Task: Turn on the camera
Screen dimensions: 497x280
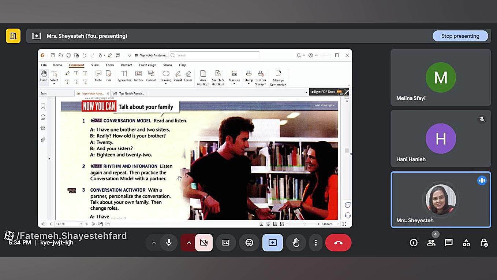Action: pyautogui.click(x=204, y=243)
